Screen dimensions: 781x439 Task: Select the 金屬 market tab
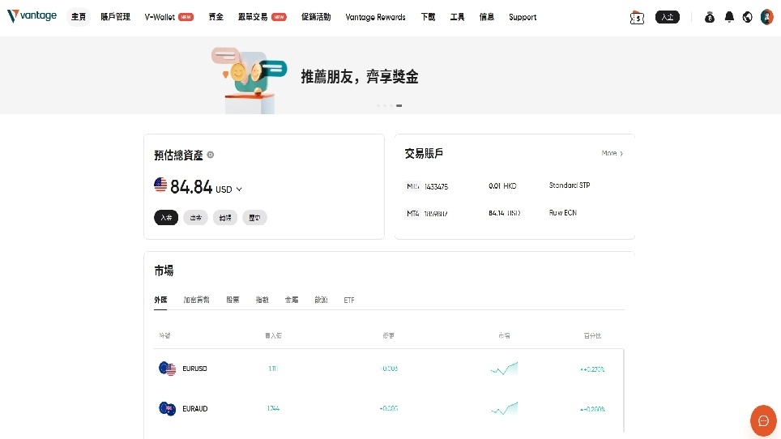(292, 300)
